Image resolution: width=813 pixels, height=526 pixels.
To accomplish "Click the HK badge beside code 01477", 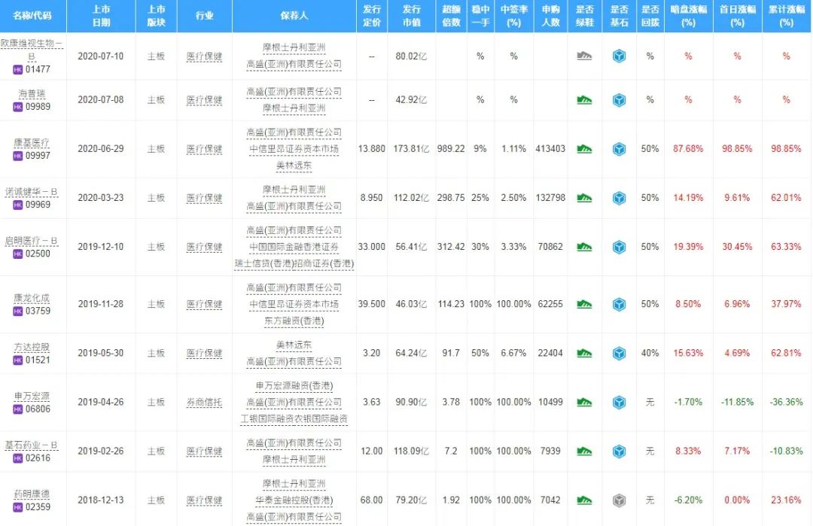I will click(x=17, y=69).
